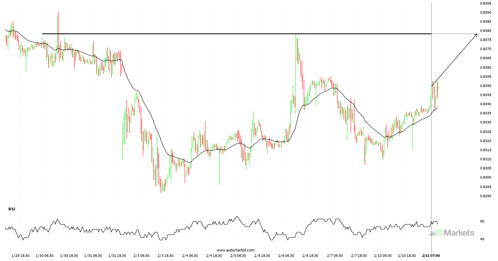Select the 0.8290 price axis label

click(x=486, y=196)
